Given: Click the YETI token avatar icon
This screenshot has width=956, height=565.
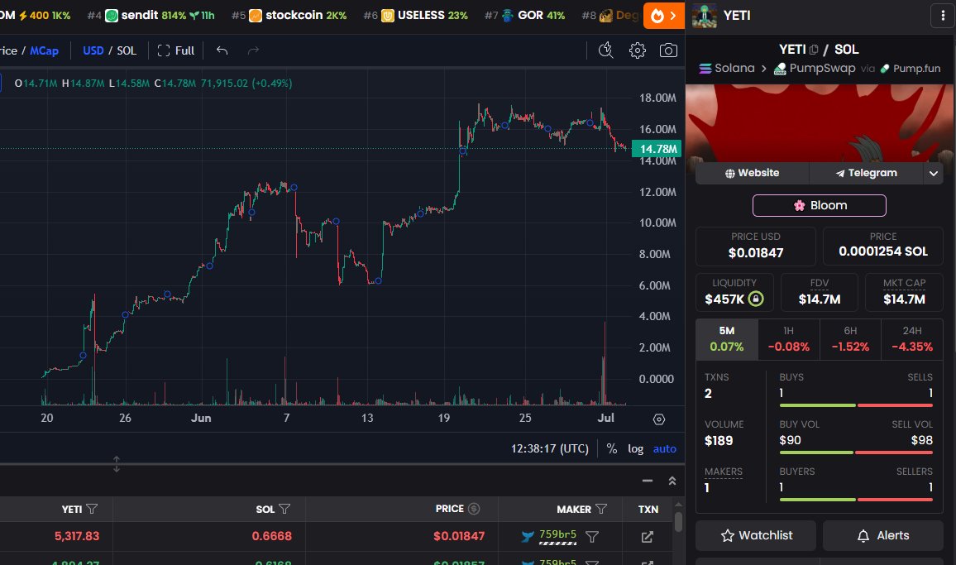Looking at the screenshot, I should point(705,16).
